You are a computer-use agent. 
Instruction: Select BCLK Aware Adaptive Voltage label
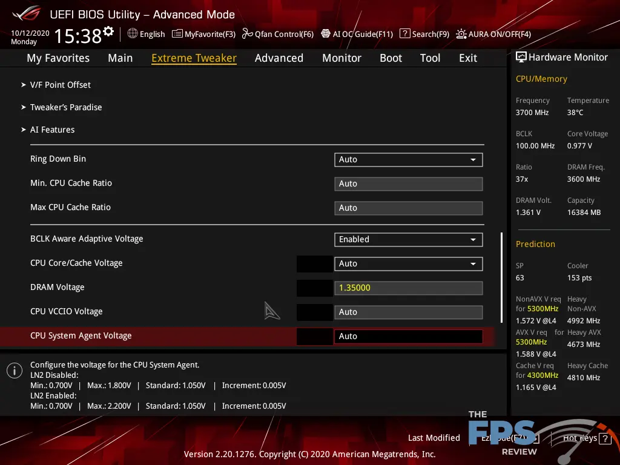87,239
